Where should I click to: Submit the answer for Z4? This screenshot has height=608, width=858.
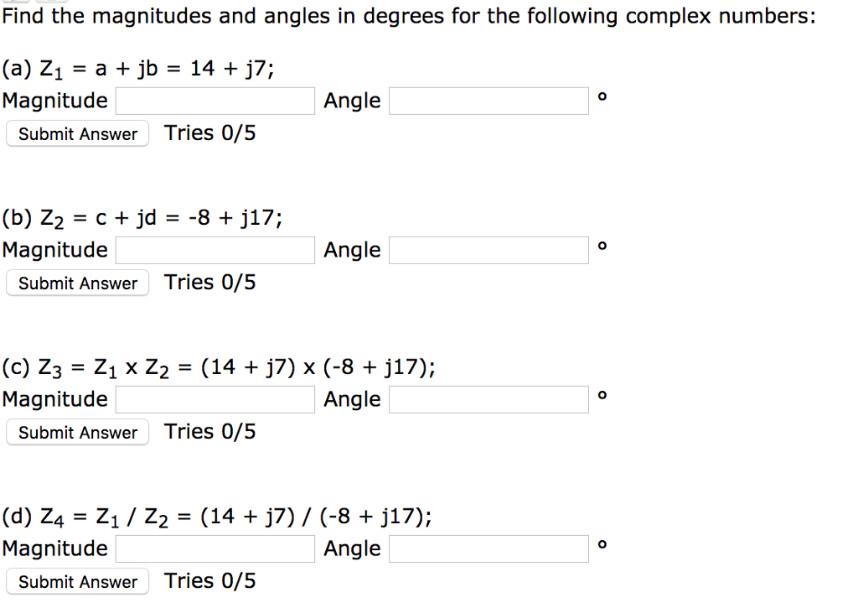(76, 581)
